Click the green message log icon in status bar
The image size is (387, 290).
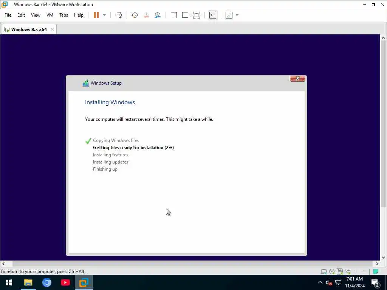(x=376, y=271)
